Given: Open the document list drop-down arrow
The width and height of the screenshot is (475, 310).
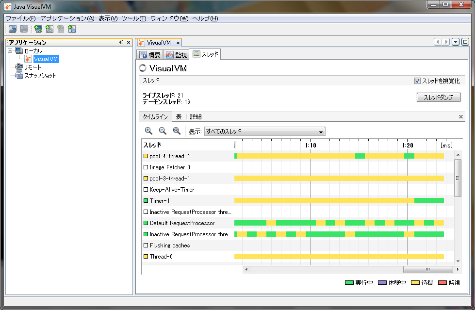Looking at the screenshot, I should [x=455, y=42].
